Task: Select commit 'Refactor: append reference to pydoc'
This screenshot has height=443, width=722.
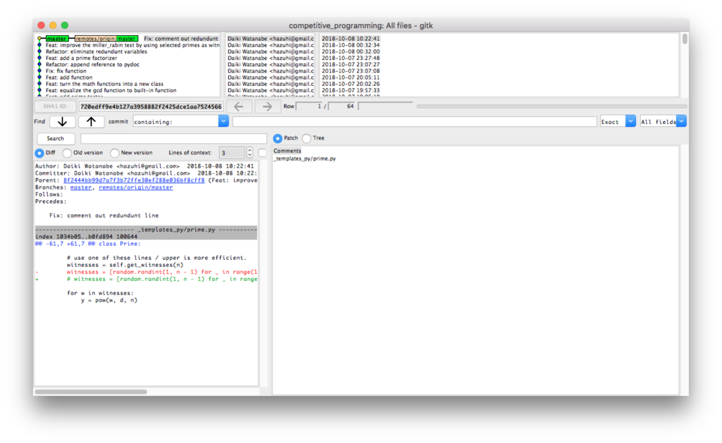Action: 92,64
